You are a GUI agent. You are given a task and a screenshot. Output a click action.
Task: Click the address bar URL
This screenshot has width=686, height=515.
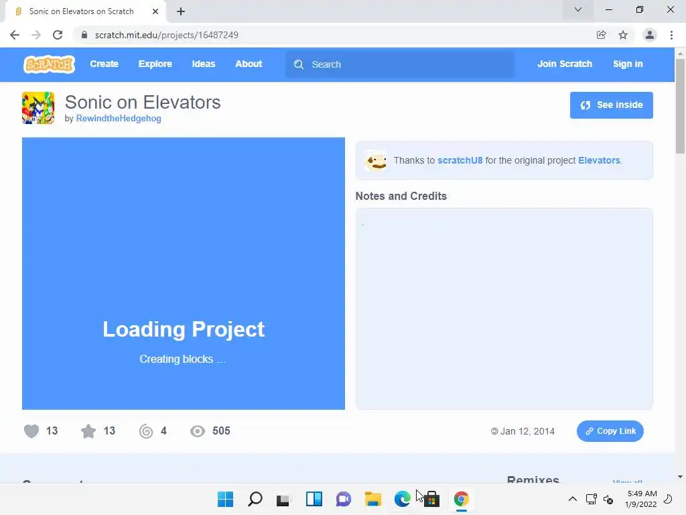(167, 35)
